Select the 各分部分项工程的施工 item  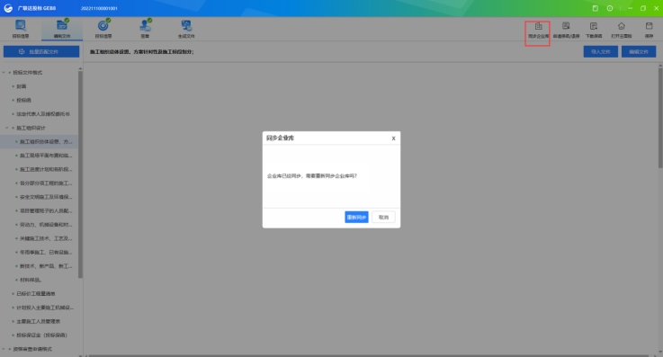[46, 183]
